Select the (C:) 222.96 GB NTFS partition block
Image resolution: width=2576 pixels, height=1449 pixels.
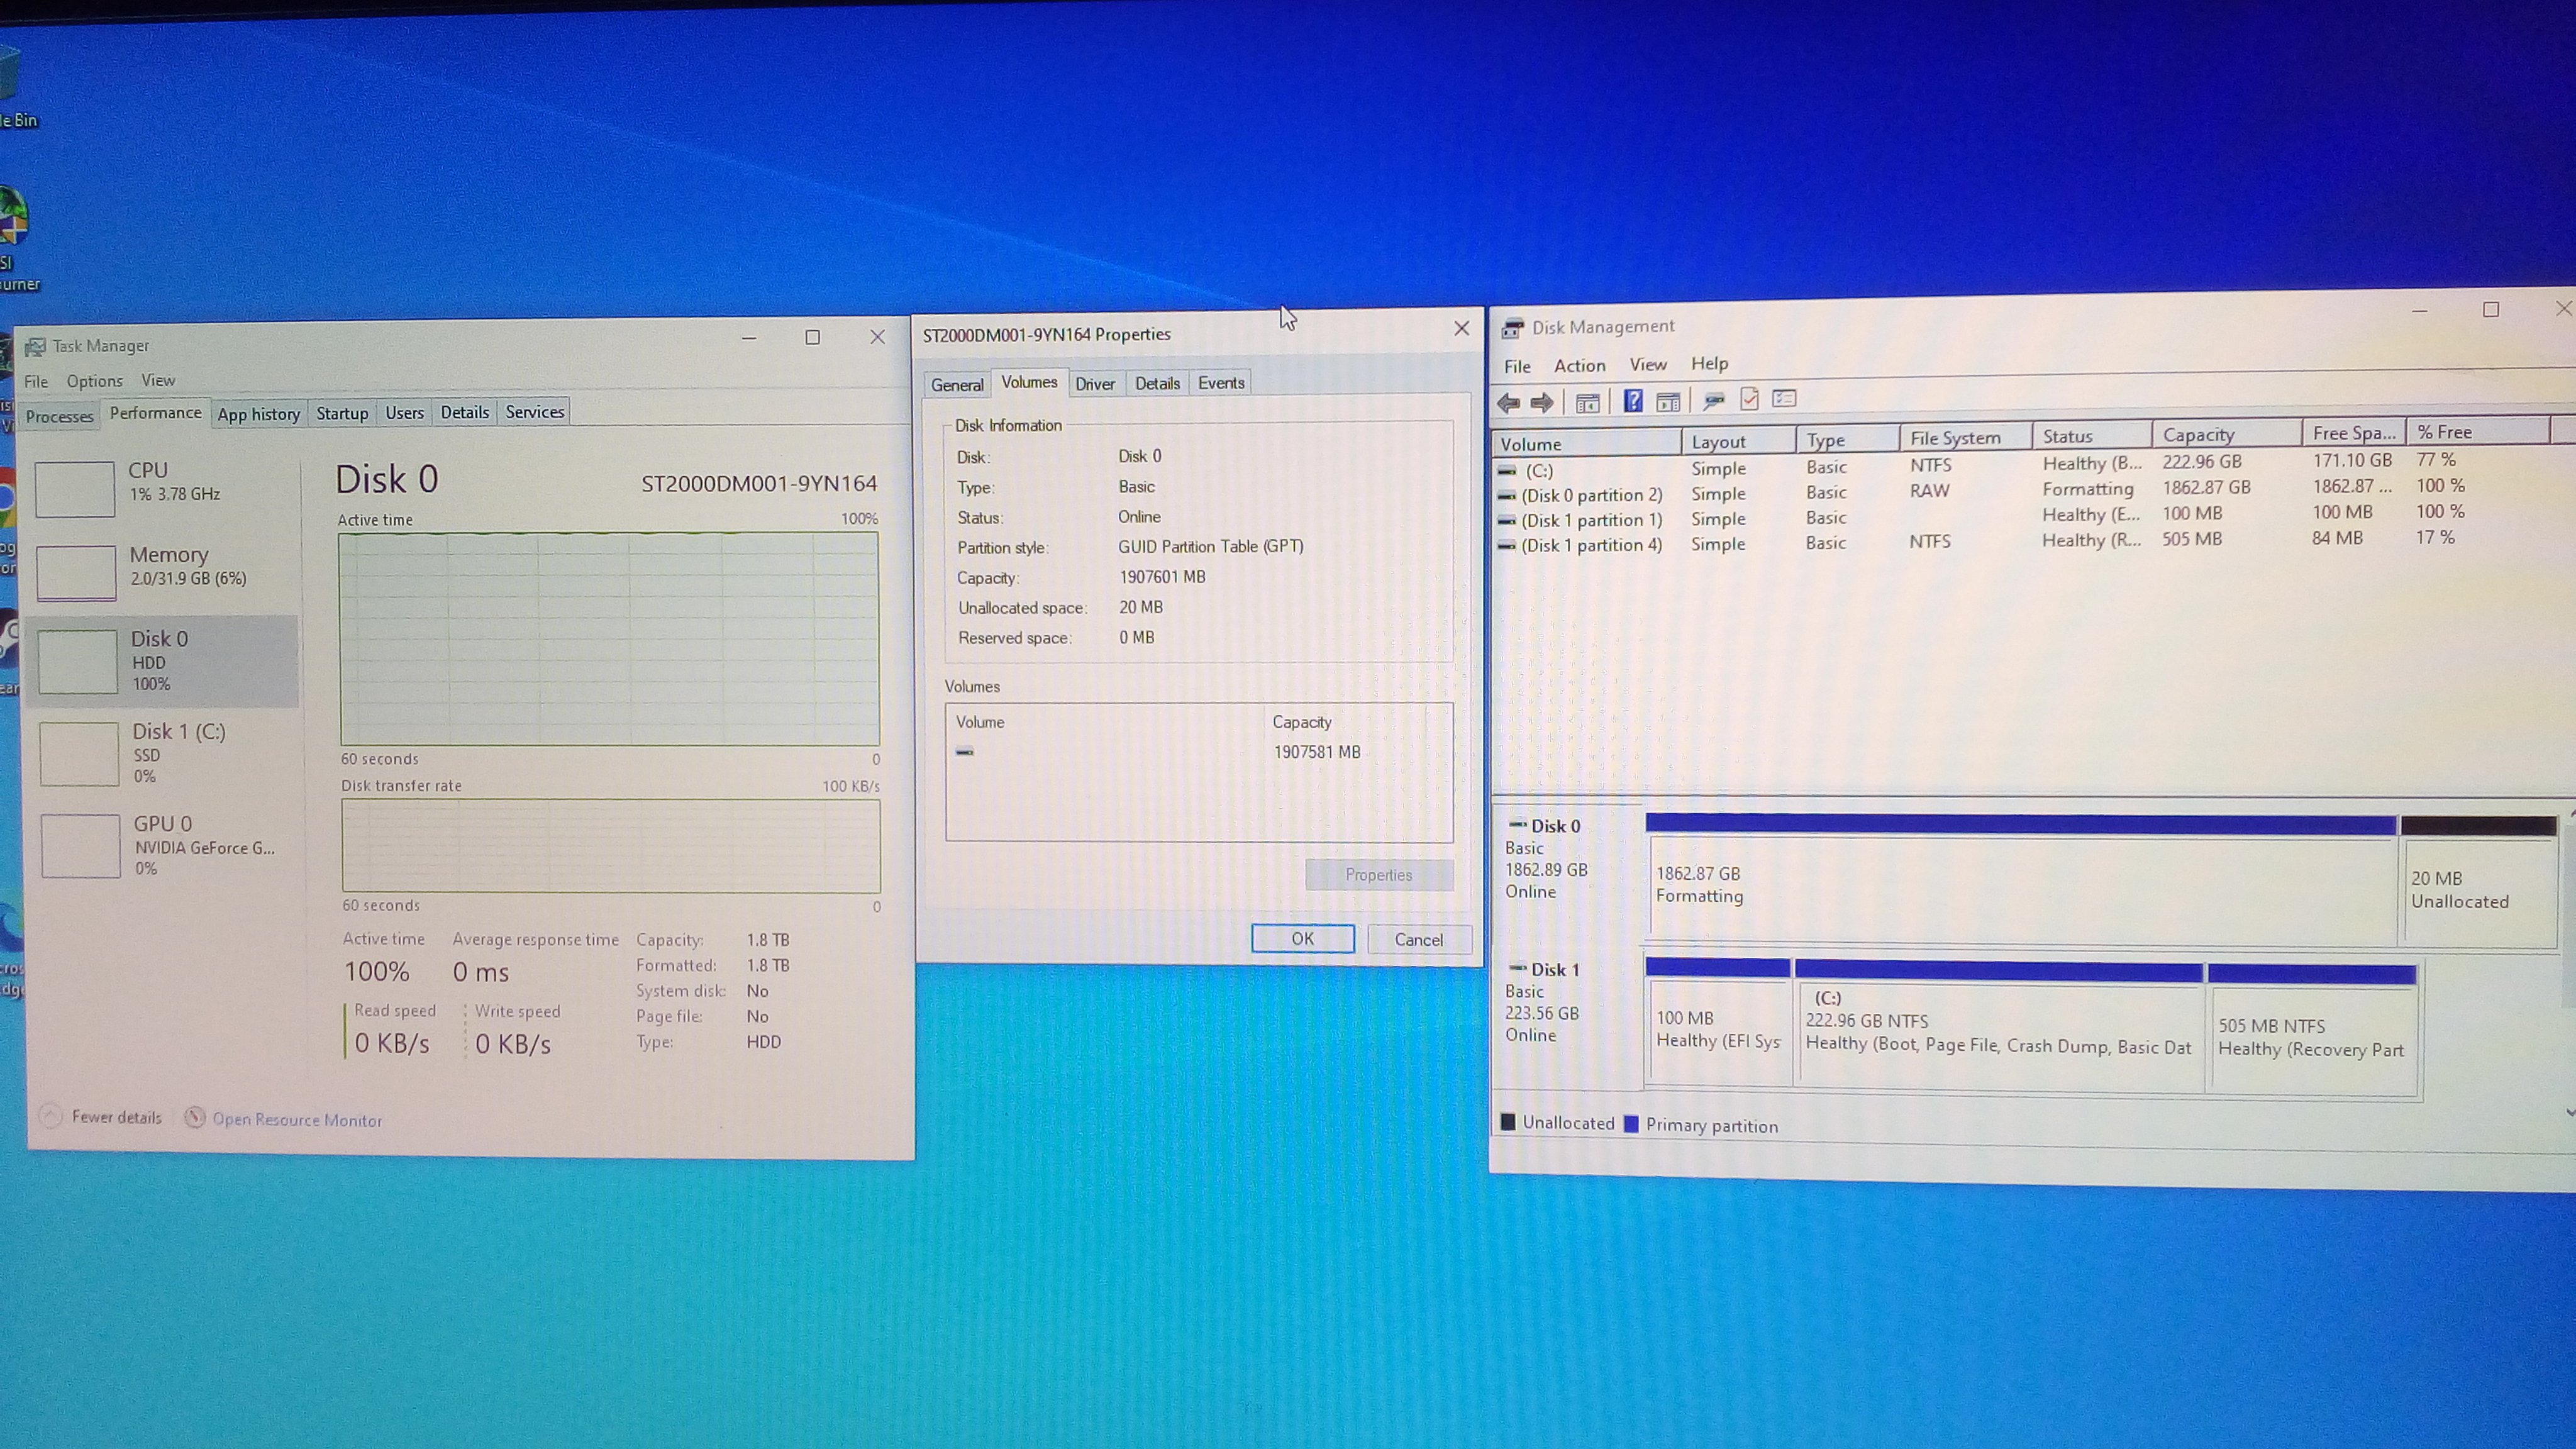[1999, 1025]
